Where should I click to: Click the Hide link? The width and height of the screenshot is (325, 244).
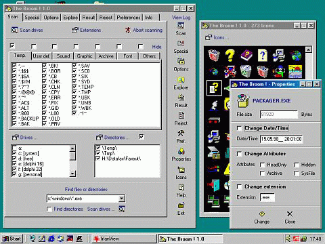156,47
